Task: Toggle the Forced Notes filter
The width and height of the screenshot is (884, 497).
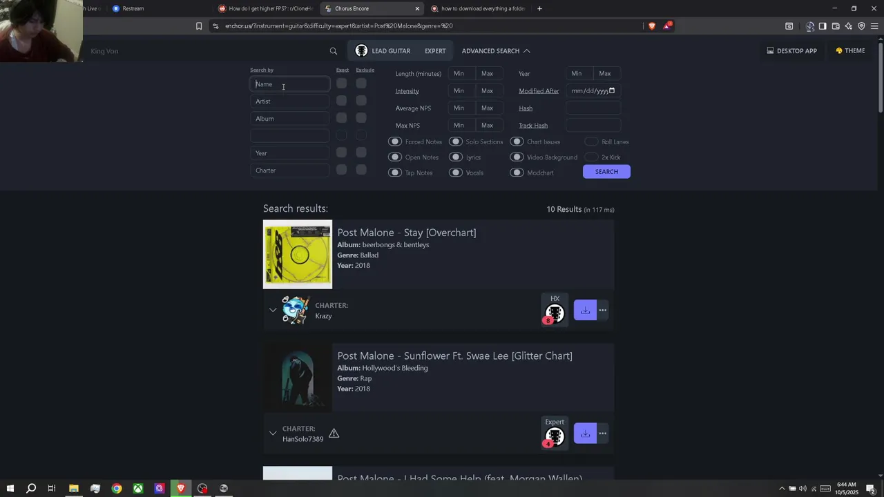Action: pos(395,142)
